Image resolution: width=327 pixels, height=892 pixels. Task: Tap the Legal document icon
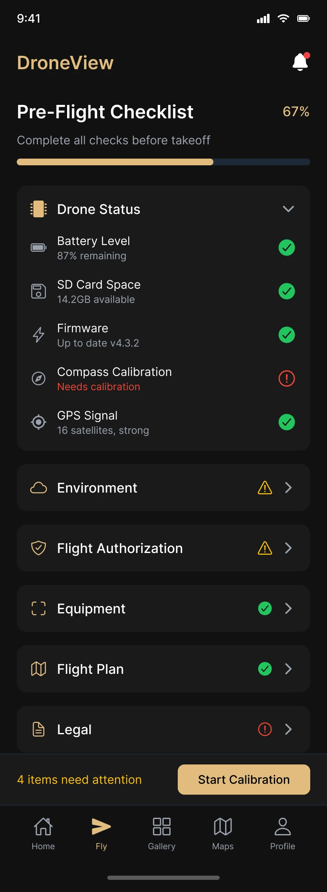point(39,729)
